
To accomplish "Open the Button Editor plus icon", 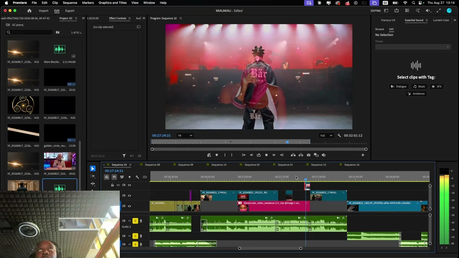I will (363, 155).
